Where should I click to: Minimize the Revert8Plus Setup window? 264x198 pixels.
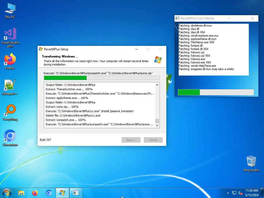pos(137,49)
